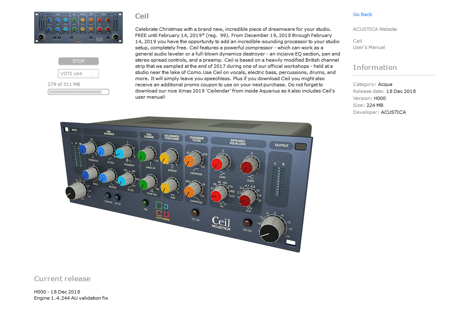This screenshot has width=452, height=328.
Task: Click the Go Back link
Action: tap(362, 14)
